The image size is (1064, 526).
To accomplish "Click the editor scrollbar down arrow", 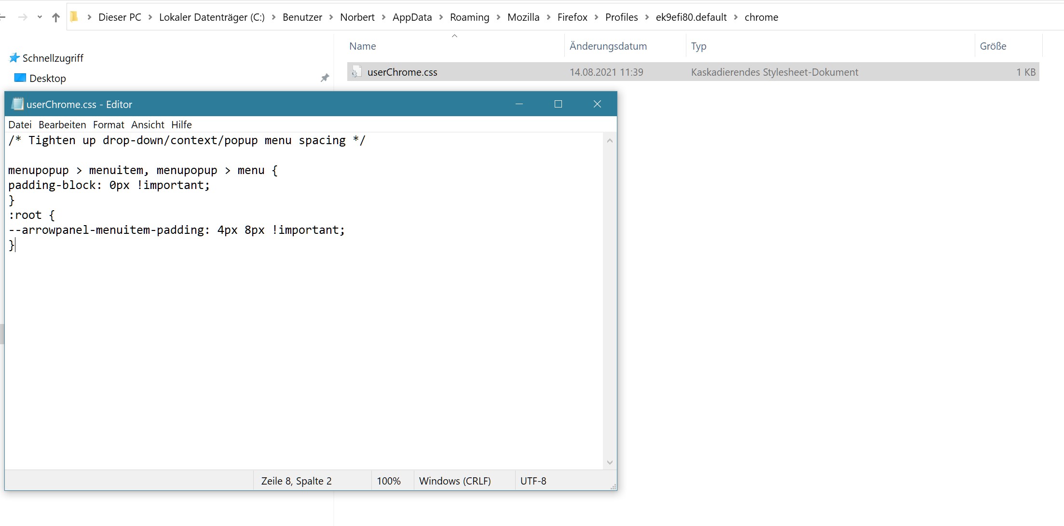I will tap(610, 462).
